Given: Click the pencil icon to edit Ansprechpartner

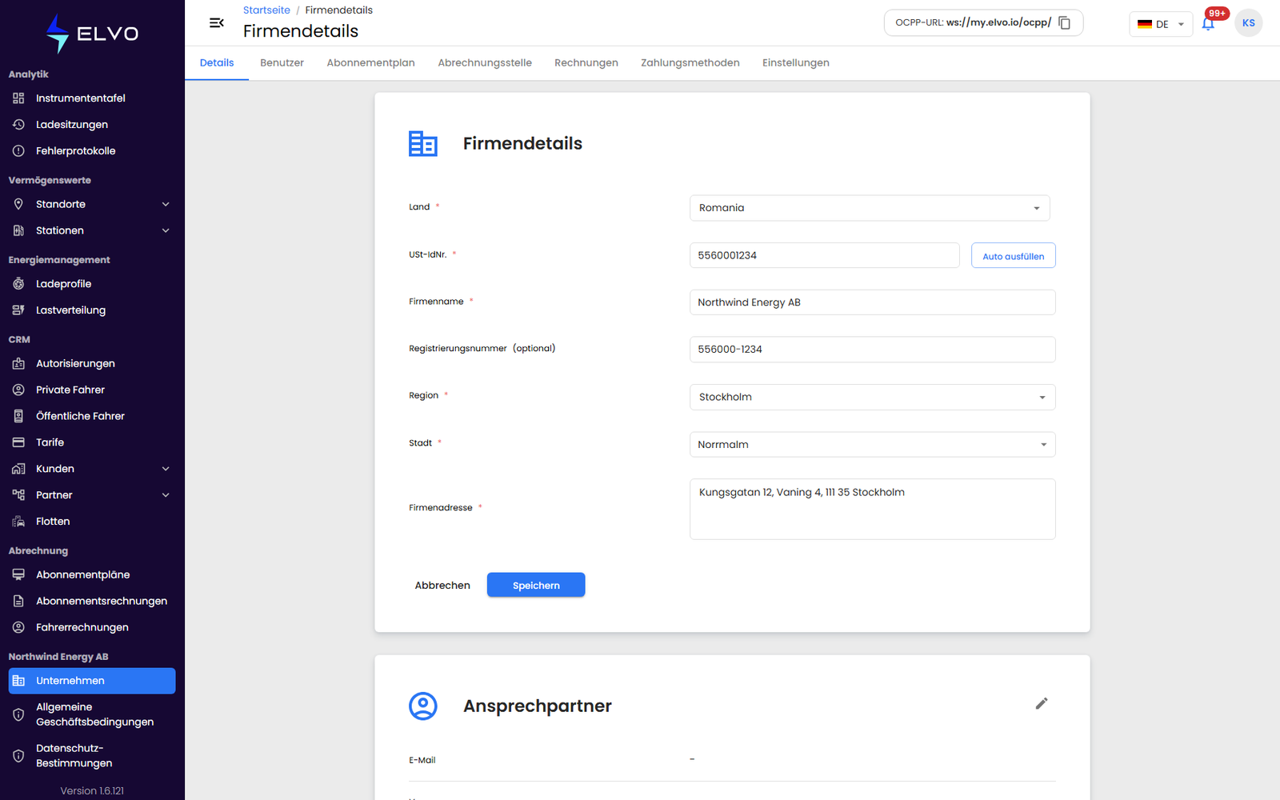Looking at the screenshot, I should click(x=1041, y=703).
